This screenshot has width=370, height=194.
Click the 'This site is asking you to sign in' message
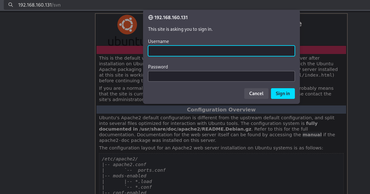180,29
